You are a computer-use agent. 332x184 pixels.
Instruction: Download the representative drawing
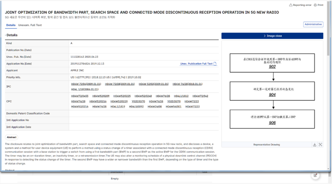(315, 145)
